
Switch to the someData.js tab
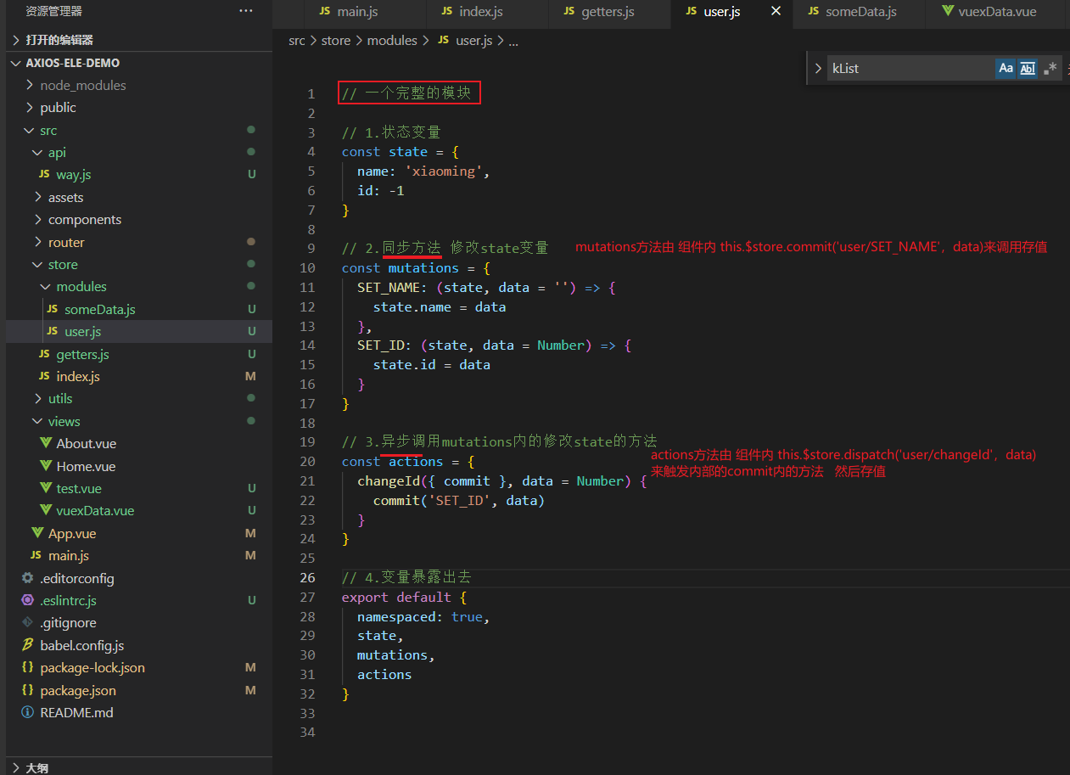click(851, 12)
